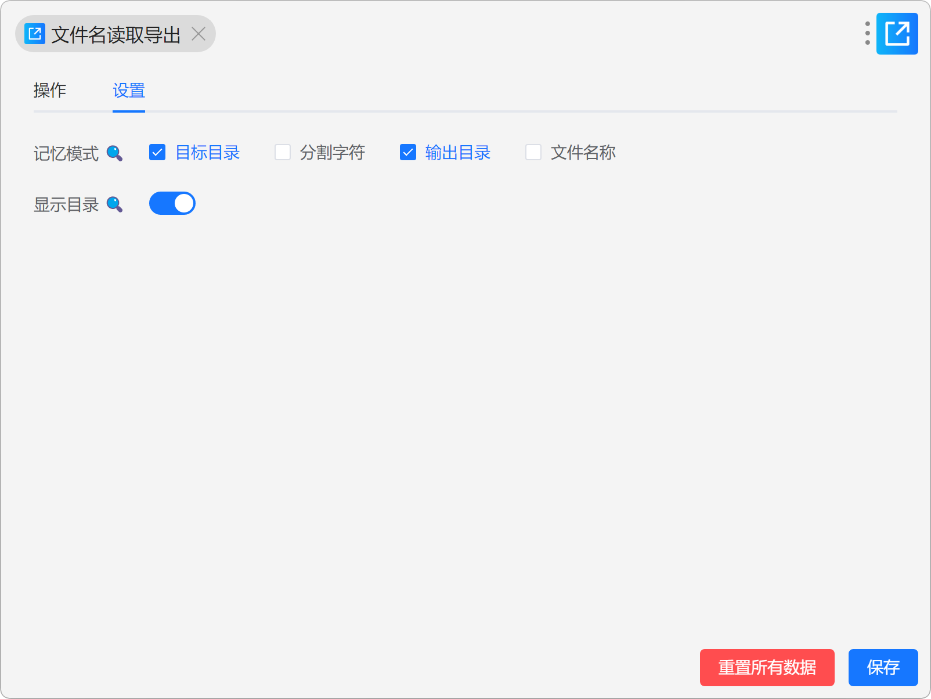Enable the 分割字符 checkbox
This screenshot has height=699, width=931.
[x=283, y=153]
